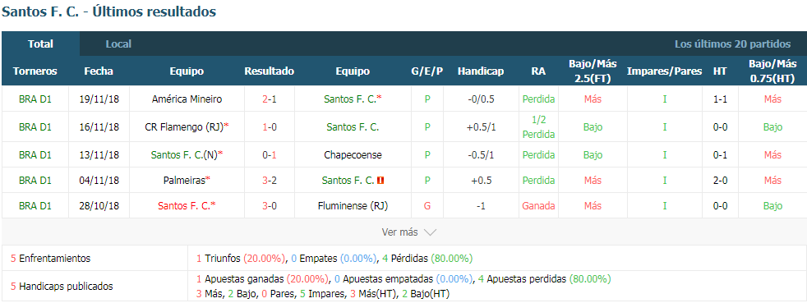Screen dimensions: 807x303
Task: Open the Palmeiras team link
Action: click(x=184, y=181)
